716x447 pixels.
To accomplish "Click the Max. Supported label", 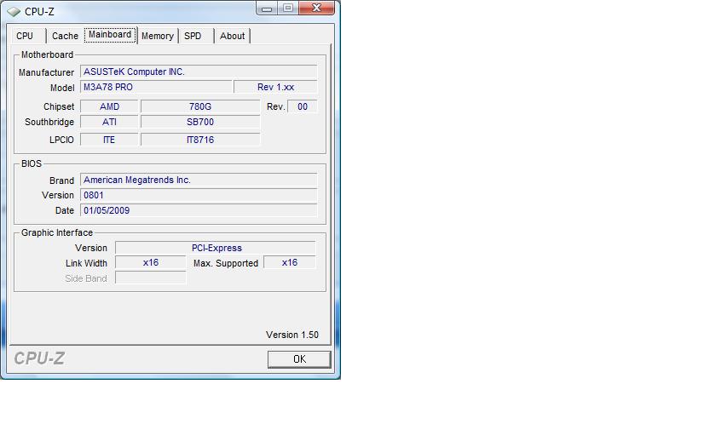I will coord(226,263).
